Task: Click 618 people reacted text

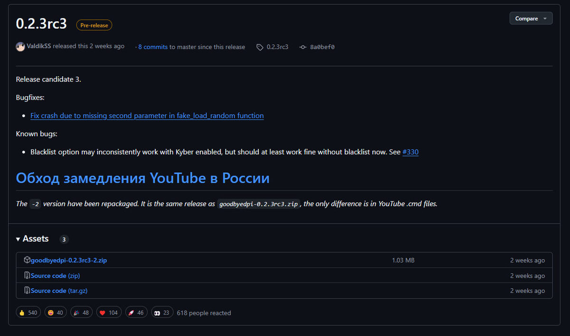Action: (204, 313)
